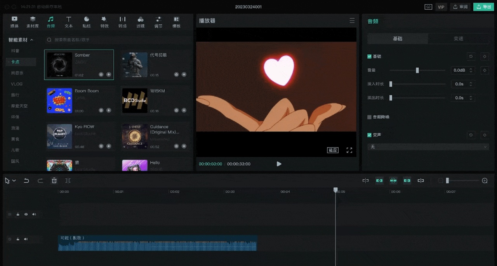Viewport: 497px width, 266px height.
Task: Step the 淡入时长 0.0s value
Action: (x=471, y=84)
